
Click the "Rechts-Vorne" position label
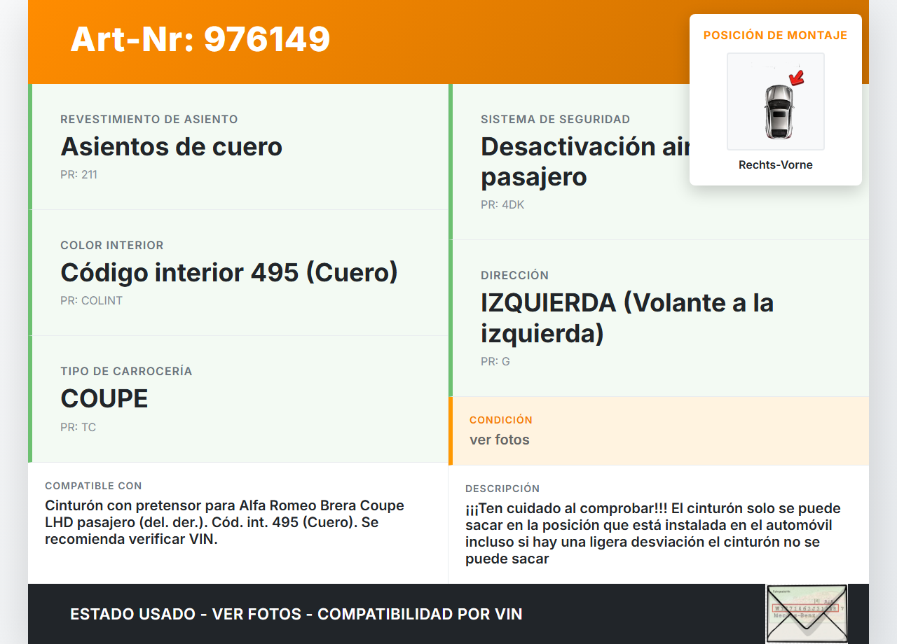775,165
